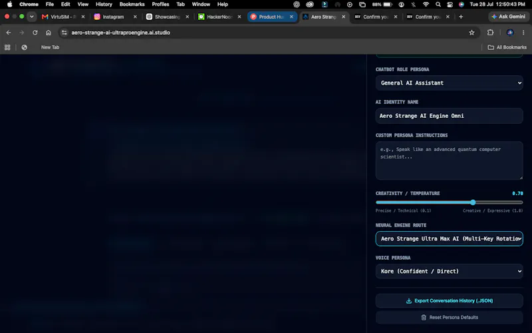Open the History menu
Image resolution: width=532 pixels, height=333 pixels.
coord(104,5)
